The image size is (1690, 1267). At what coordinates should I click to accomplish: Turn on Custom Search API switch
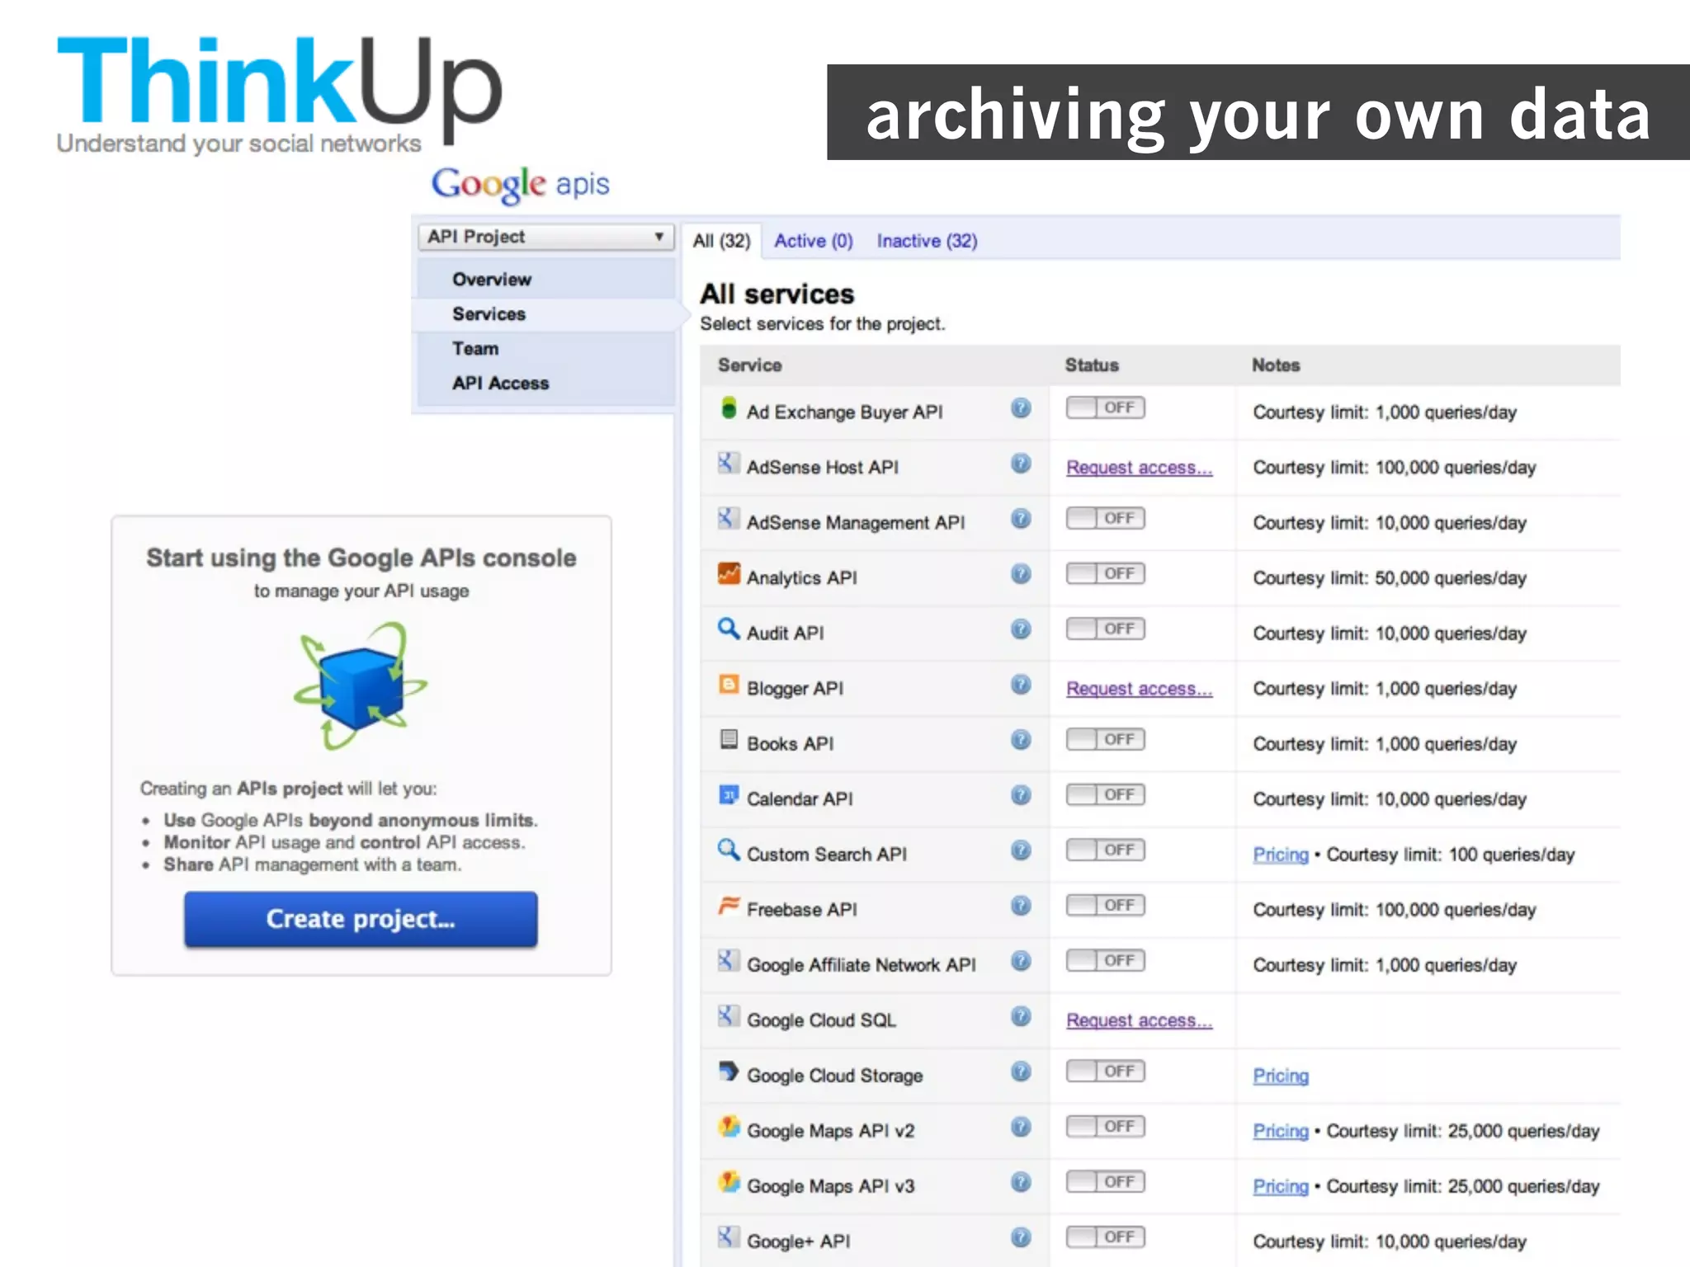tap(1106, 850)
